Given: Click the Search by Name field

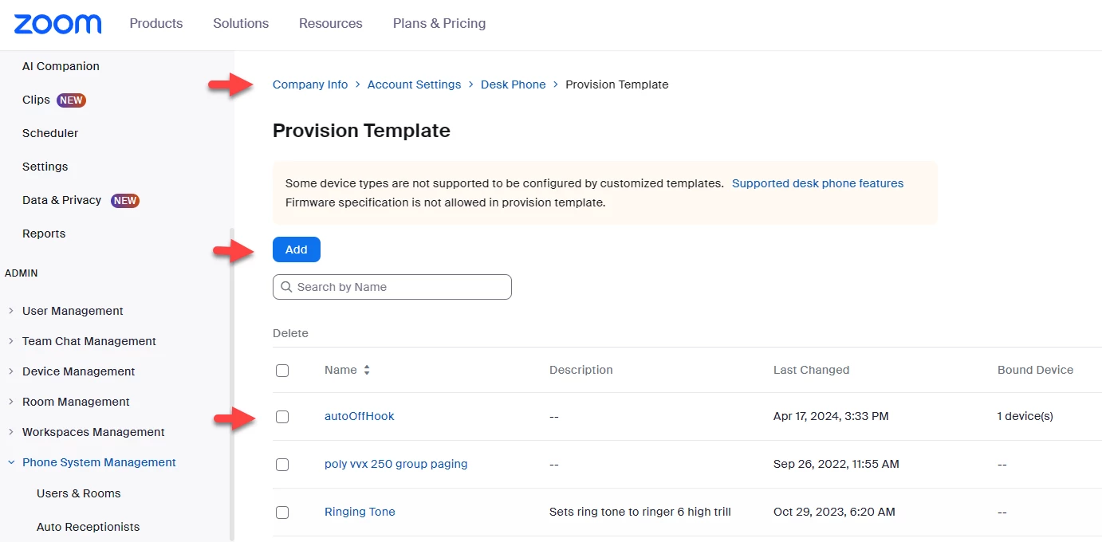Looking at the screenshot, I should [399, 287].
